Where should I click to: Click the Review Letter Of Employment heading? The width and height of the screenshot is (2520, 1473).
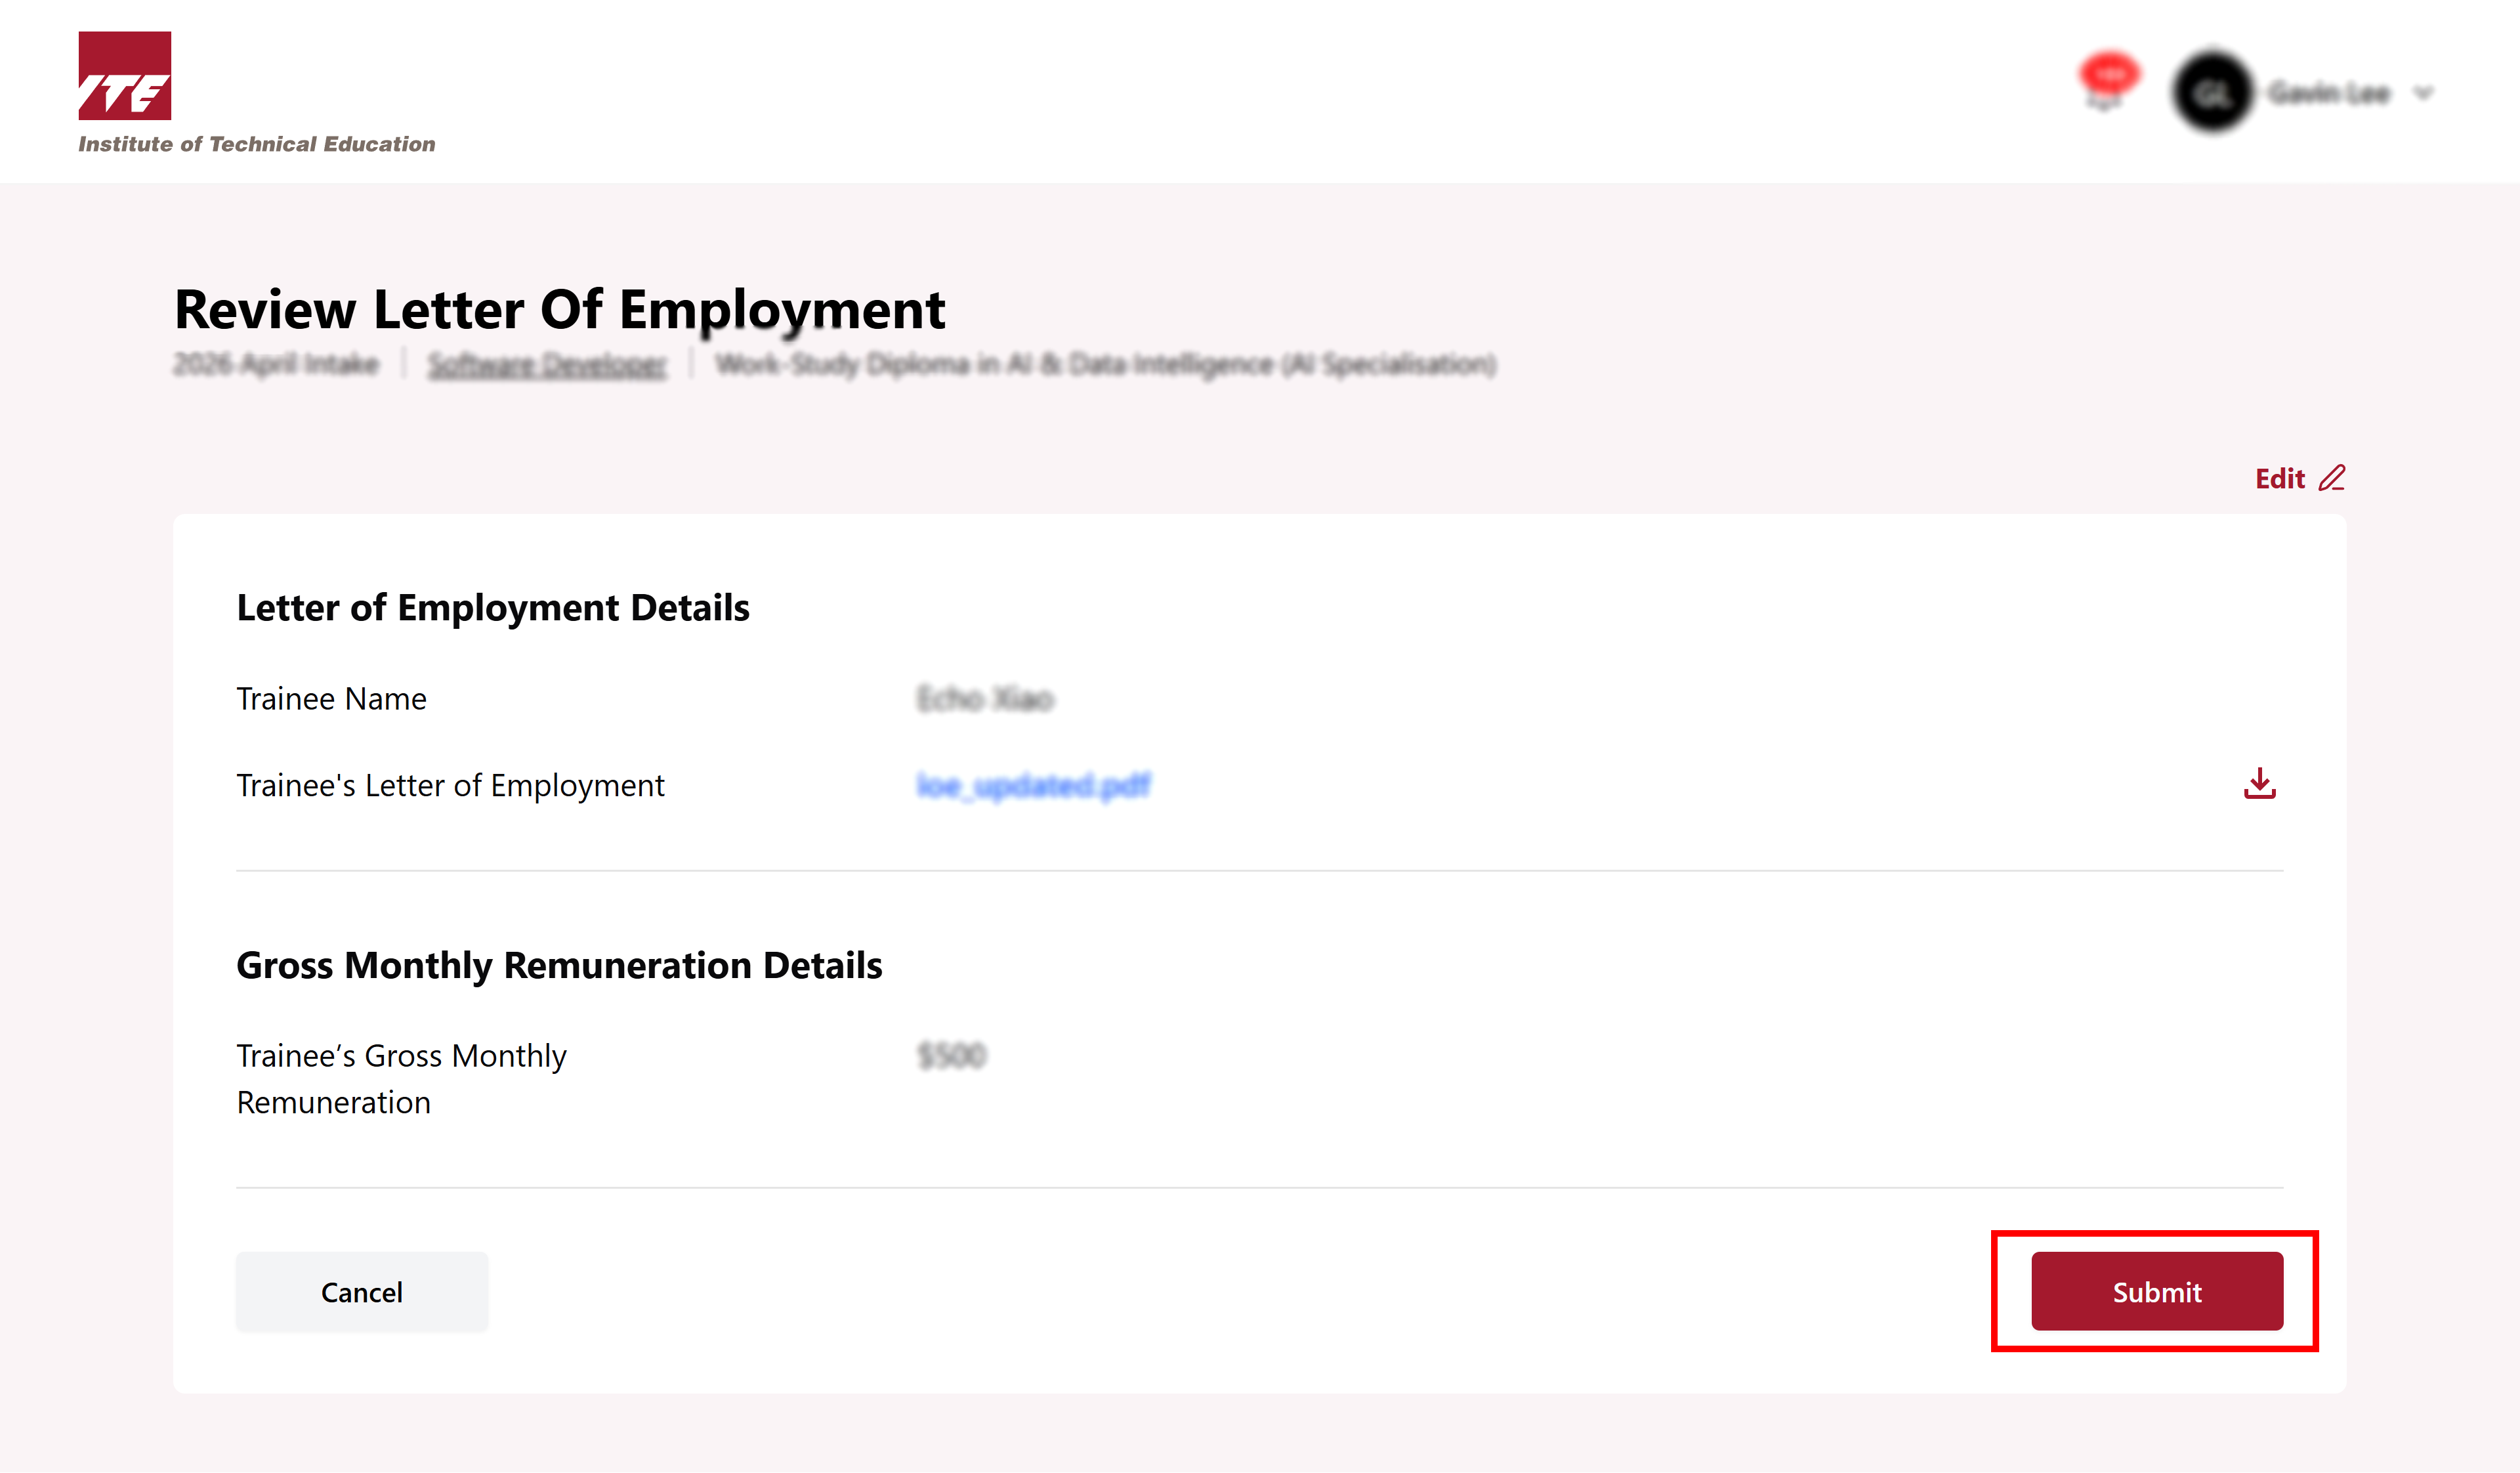[559, 309]
